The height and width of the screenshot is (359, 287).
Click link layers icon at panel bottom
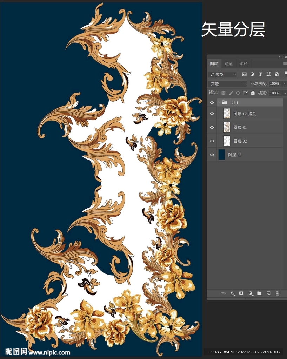[223, 293]
